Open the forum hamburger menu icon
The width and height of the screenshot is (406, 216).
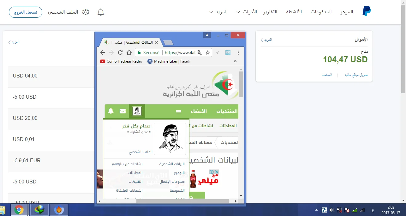tap(179, 112)
